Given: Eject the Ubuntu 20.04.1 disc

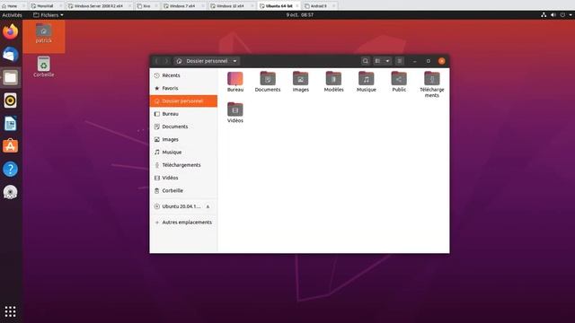Looking at the screenshot, I should point(208,207).
